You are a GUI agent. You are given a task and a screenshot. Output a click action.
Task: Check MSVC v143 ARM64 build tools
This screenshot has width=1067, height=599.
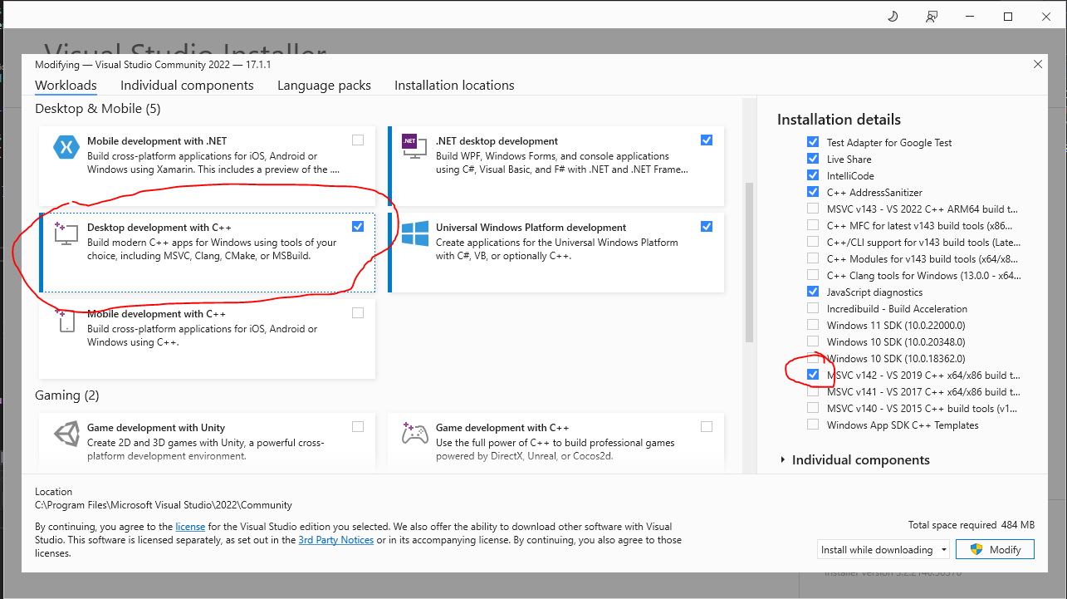pos(813,209)
